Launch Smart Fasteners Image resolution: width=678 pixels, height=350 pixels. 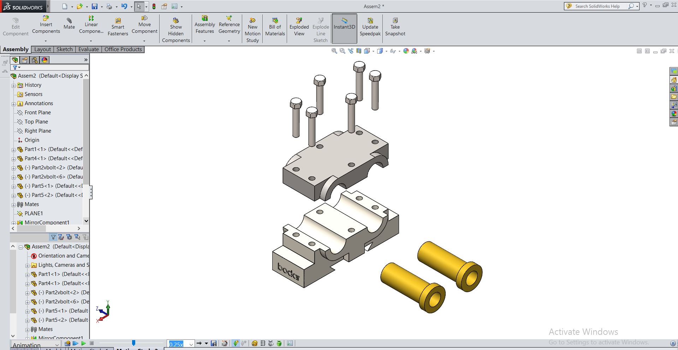(x=118, y=27)
